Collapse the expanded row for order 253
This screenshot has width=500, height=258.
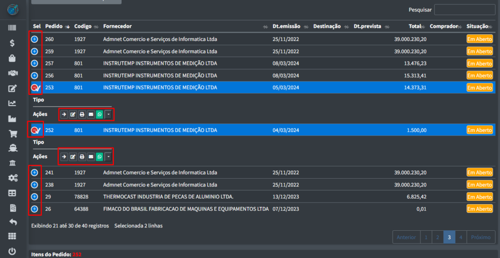pyautogui.click(x=35, y=88)
